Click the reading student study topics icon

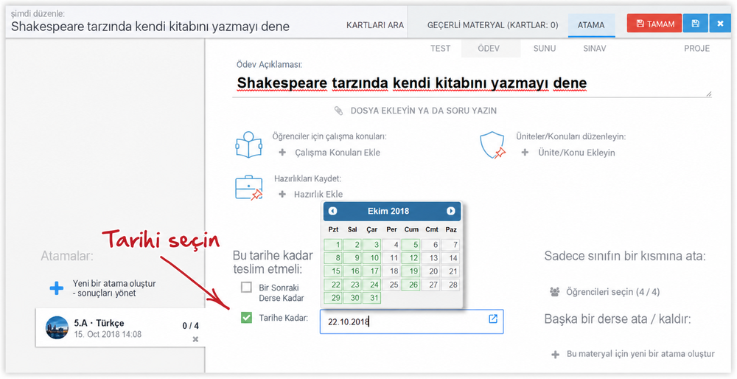(248, 145)
